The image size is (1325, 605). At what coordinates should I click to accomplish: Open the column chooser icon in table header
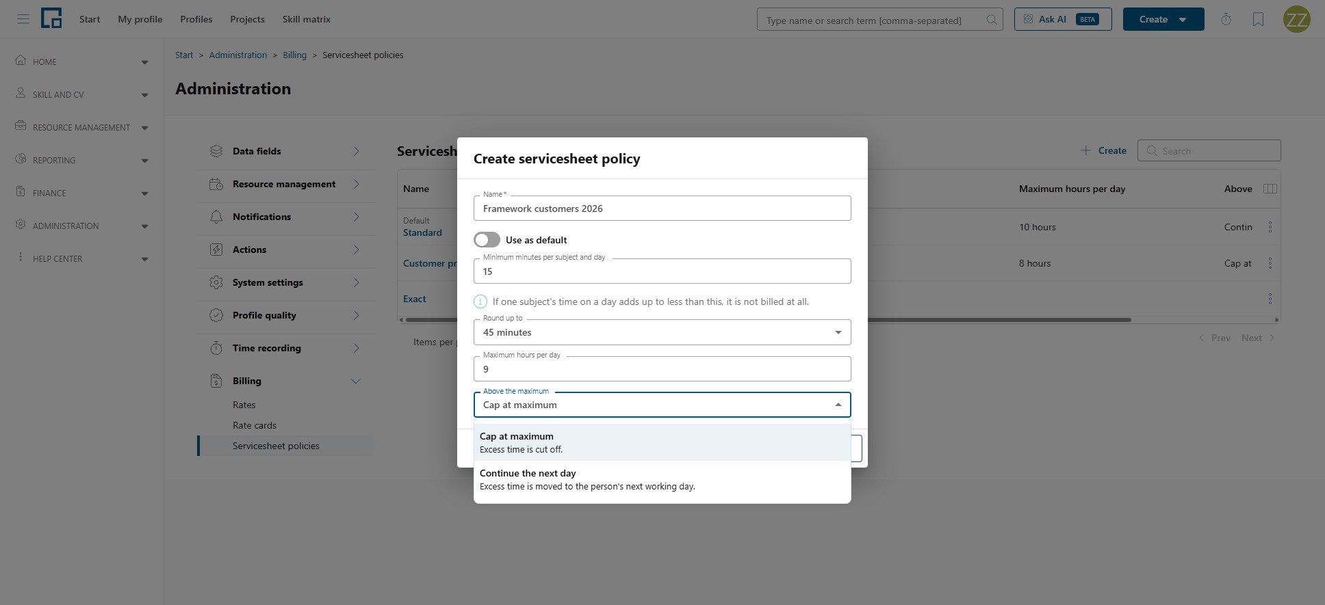[x=1270, y=189]
